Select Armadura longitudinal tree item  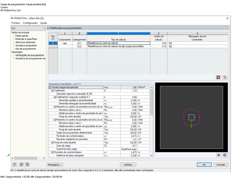point(26,45)
